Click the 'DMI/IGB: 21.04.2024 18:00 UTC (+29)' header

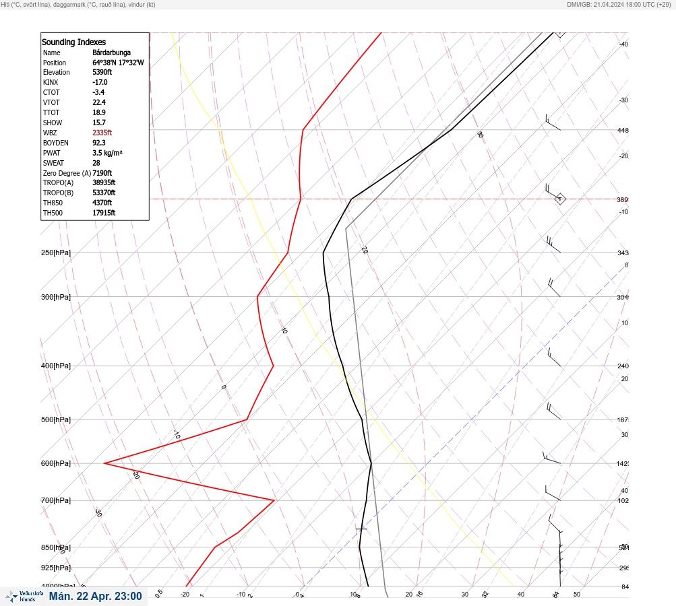(x=619, y=4)
